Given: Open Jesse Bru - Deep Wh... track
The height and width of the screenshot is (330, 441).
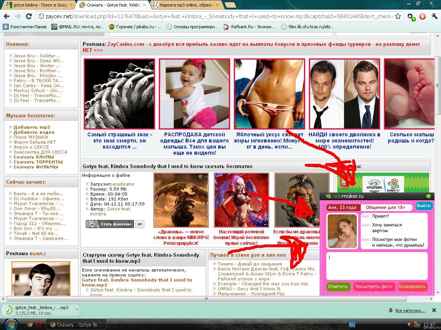Looking at the screenshot, I should (x=39, y=61).
